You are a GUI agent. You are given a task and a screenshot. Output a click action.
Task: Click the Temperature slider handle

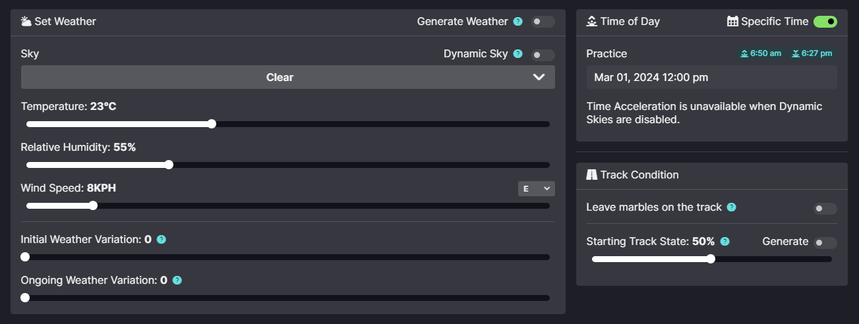[212, 124]
